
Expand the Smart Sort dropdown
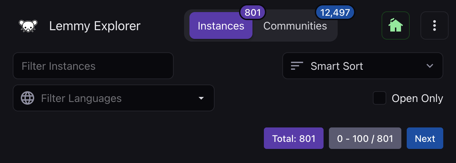point(363,66)
